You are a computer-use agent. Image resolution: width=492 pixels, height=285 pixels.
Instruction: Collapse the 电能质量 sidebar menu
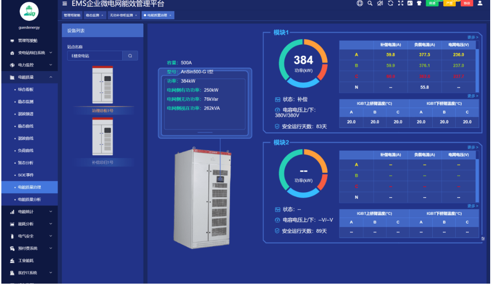tap(29, 77)
